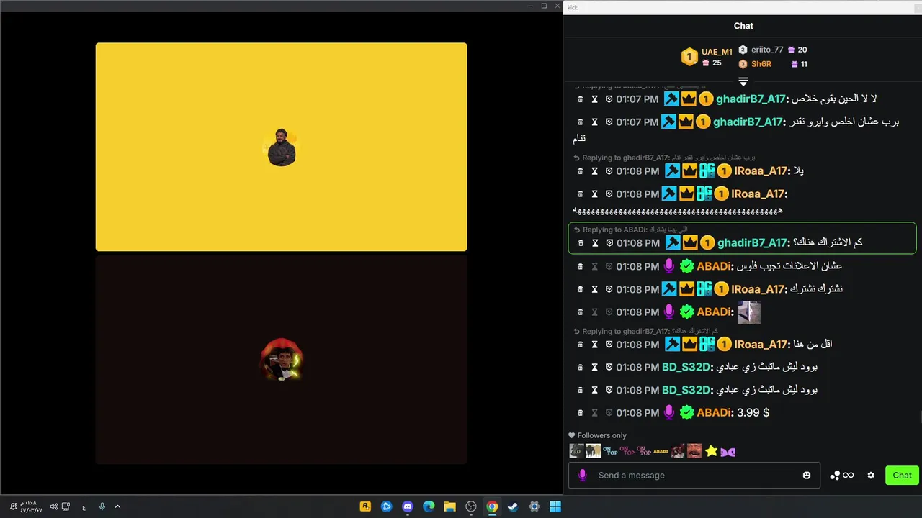Click purple microphone icon in message box
Viewport: 922px width, 518px height.
583,476
